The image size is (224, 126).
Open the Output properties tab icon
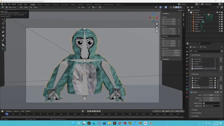[187, 55]
